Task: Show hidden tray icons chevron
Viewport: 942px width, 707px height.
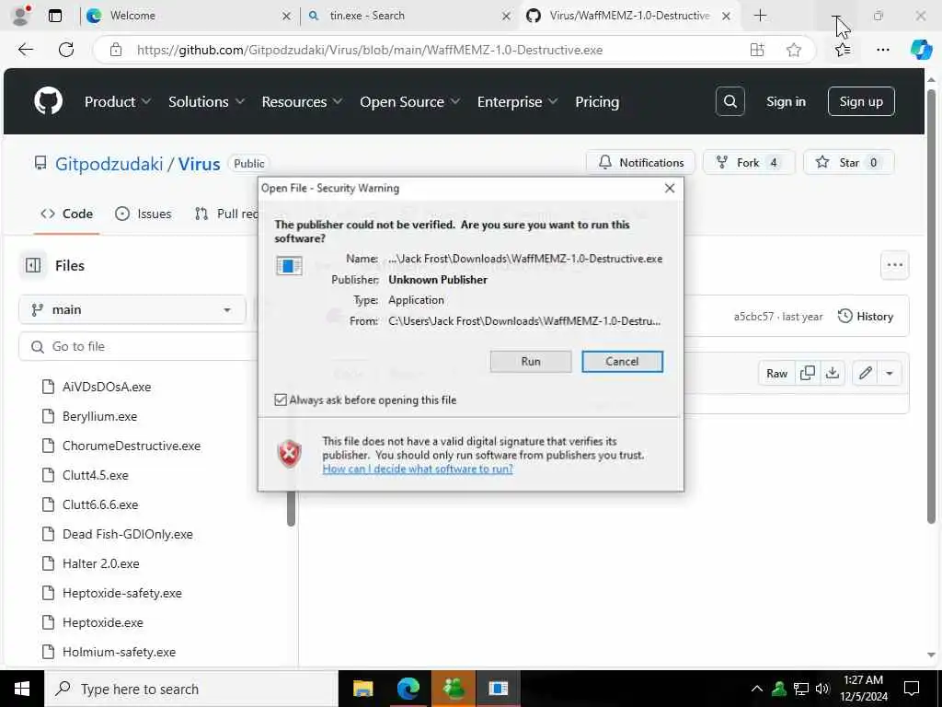Action: [x=757, y=689]
